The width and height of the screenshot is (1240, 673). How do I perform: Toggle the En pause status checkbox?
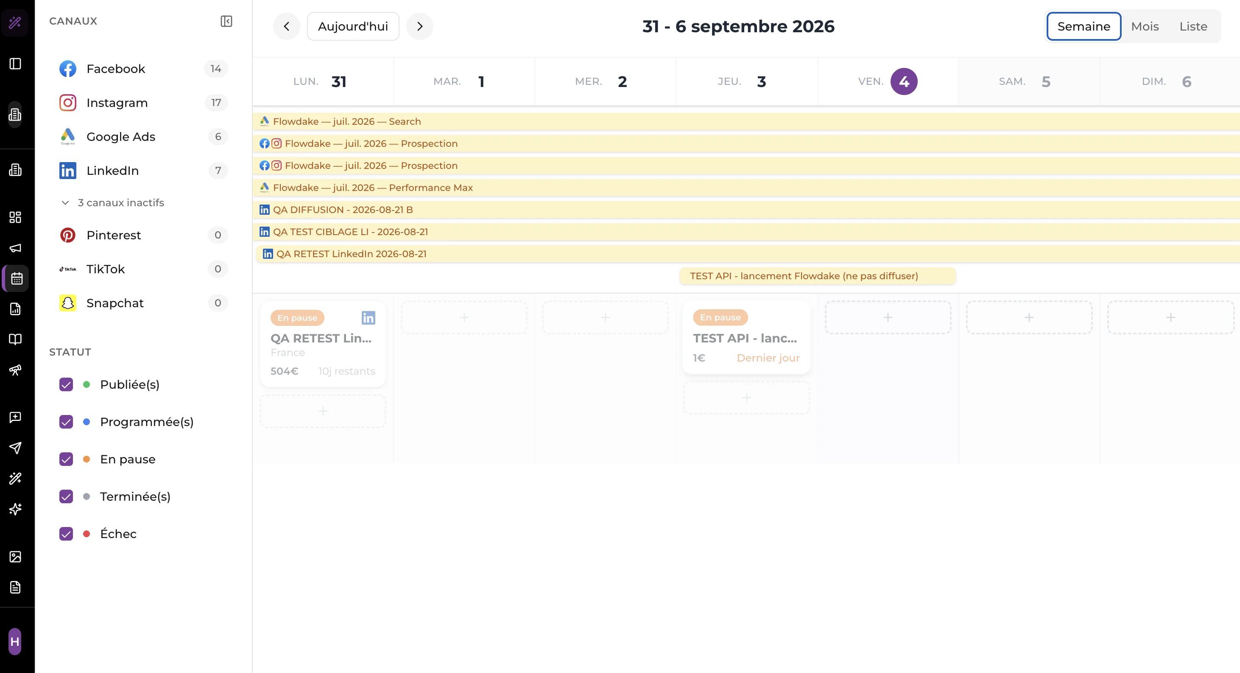[x=66, y=459]
